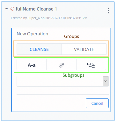Click the New Operation heading
Viewport: 117px width, 122px height.
(33, 34)
